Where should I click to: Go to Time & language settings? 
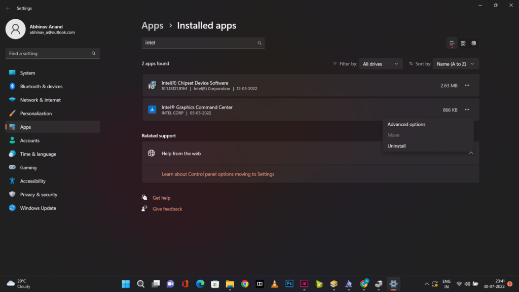click(53, 154)
